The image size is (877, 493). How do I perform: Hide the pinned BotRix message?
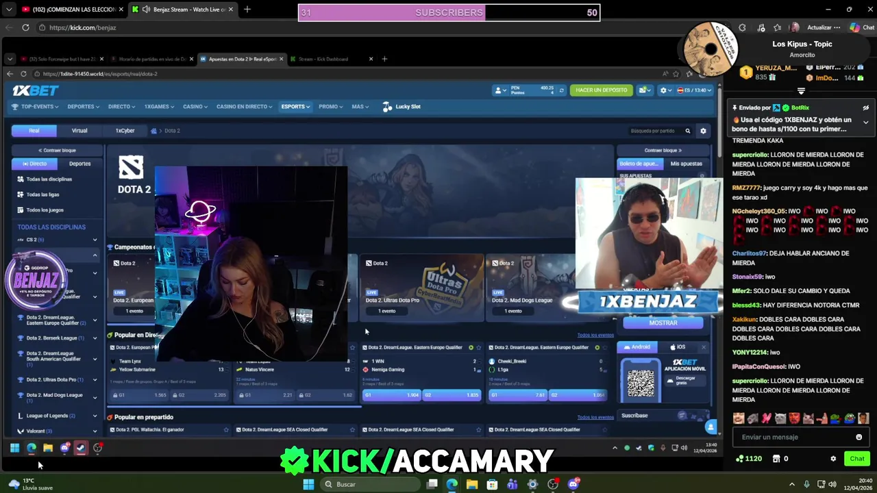pos(865,108)
